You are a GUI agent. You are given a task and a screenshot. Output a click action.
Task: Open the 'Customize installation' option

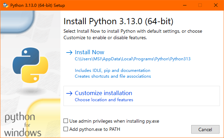[x=103, y=93]
